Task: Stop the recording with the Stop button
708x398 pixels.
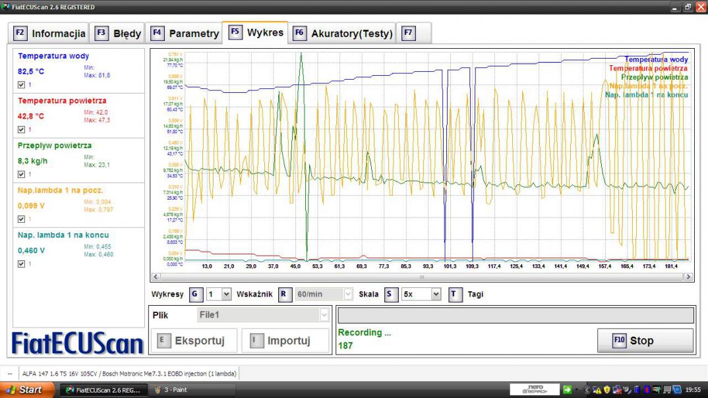Action: click(x=645, y=341)
